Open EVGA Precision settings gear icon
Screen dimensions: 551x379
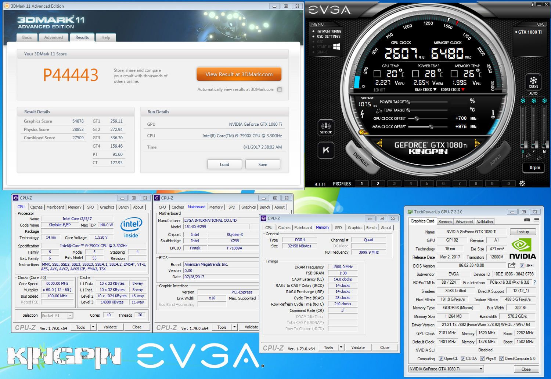tap(522, 183)
